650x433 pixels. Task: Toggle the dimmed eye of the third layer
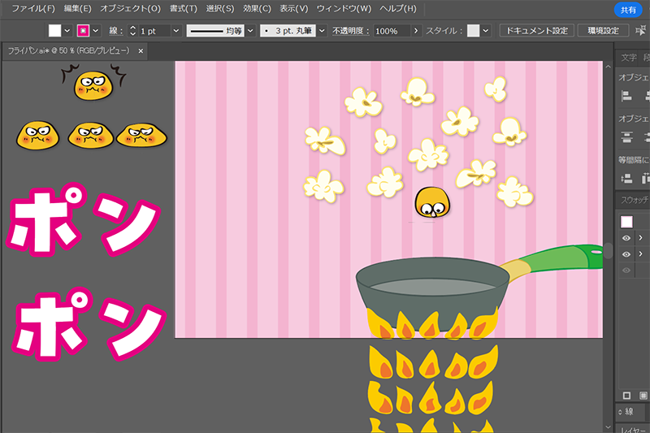pos(626,271)
